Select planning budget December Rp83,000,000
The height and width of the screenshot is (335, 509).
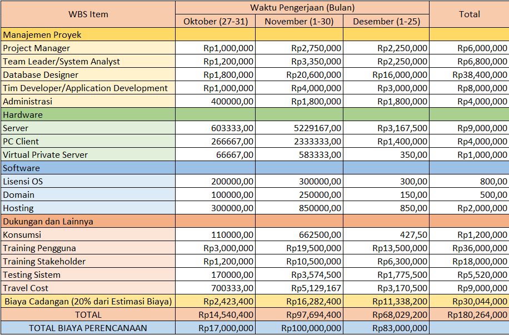386,327
